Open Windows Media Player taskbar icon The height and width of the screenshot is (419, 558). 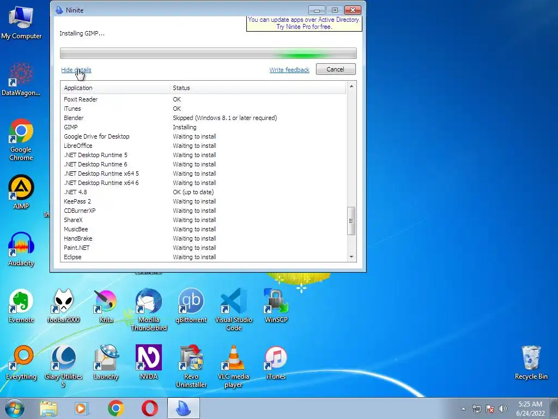click(x=82, y=408)
